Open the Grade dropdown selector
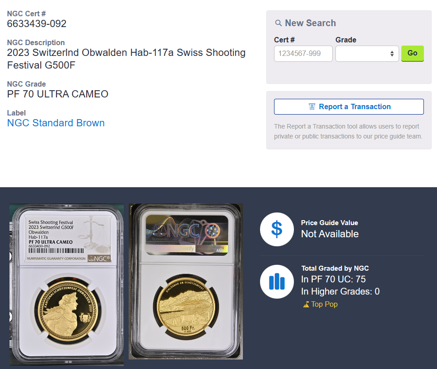Viewport: 437px width, 369px height. click(x=367, y=54)
